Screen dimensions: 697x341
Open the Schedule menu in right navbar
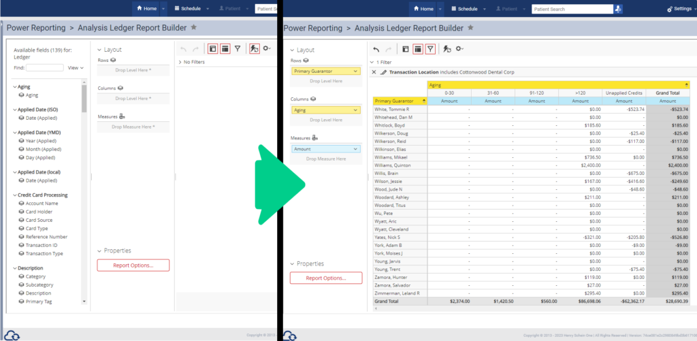tap(464, 9)
